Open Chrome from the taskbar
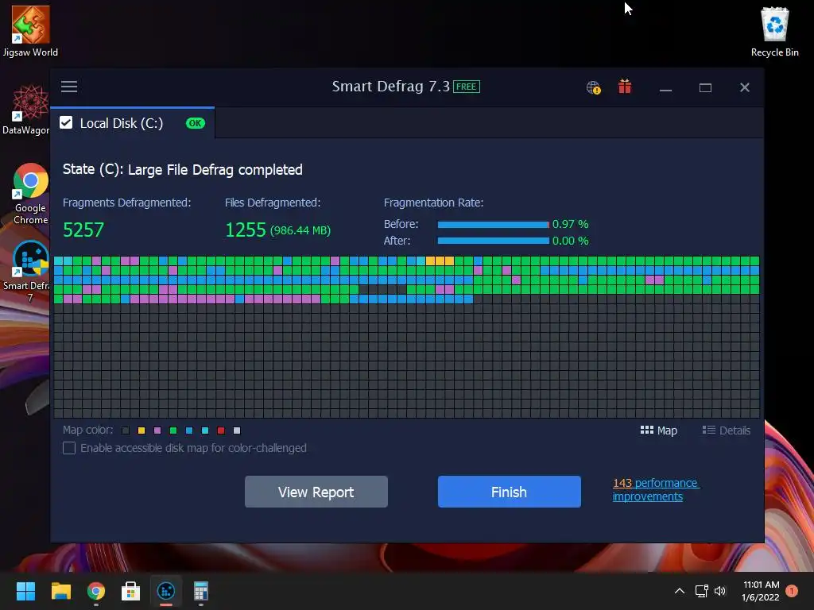The image size is (814, 610). coord(96,591)
